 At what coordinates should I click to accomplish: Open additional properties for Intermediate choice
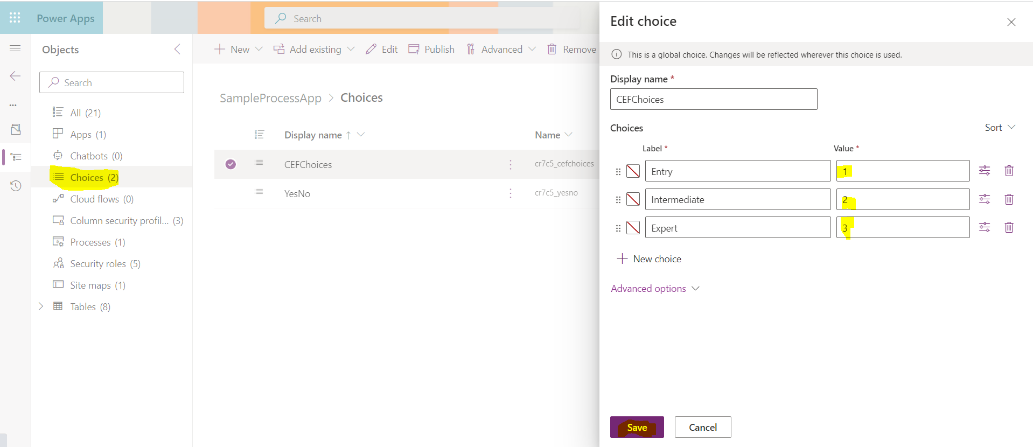pyautogui.click(x=984, y=199)
